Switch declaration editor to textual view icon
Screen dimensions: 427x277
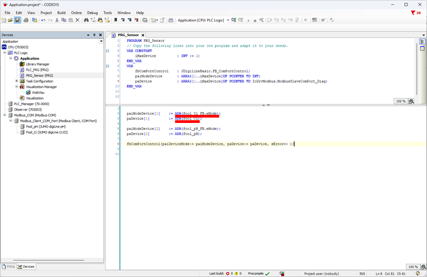tap(422, 41)
